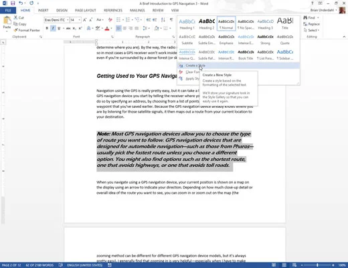Open the FILE tab

pos(8,10)
